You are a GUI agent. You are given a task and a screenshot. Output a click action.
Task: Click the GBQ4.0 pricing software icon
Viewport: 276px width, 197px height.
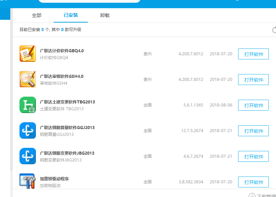tap(28, 54)
